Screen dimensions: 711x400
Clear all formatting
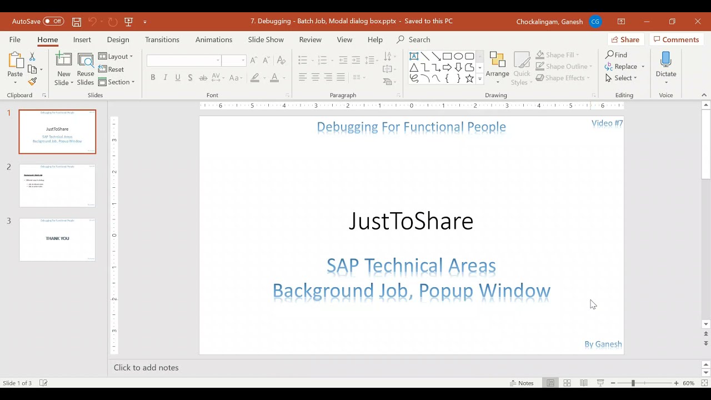(x=281, y=60)
